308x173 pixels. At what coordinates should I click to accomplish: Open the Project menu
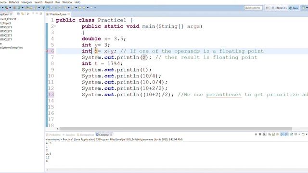(x=49, y=2)
